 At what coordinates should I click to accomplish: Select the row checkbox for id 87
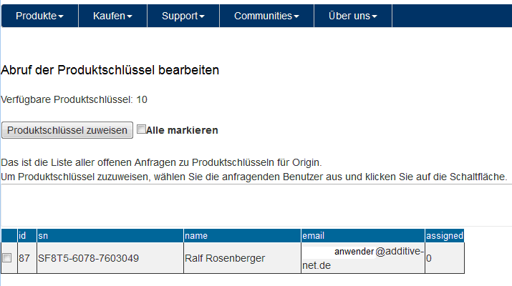pos(7,258)
